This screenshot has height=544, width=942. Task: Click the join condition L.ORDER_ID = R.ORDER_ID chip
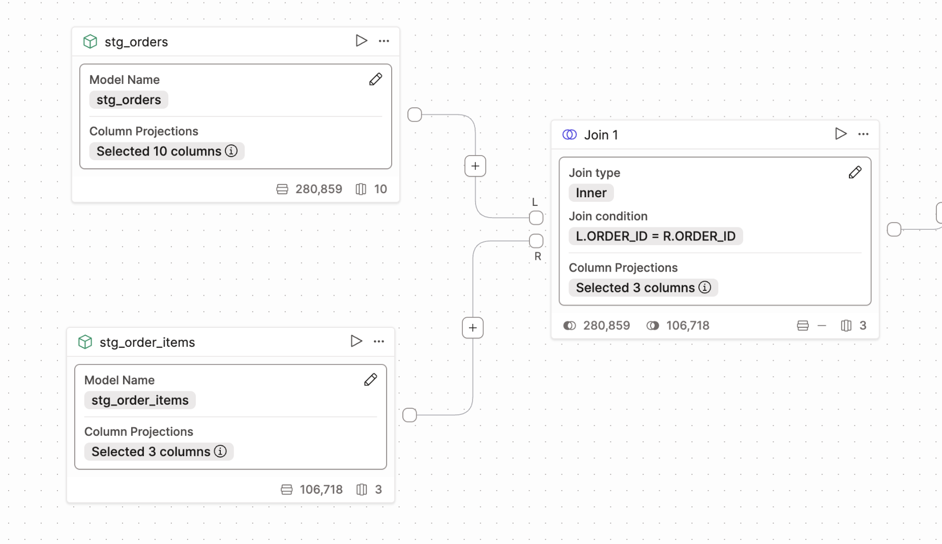point(655,236)
